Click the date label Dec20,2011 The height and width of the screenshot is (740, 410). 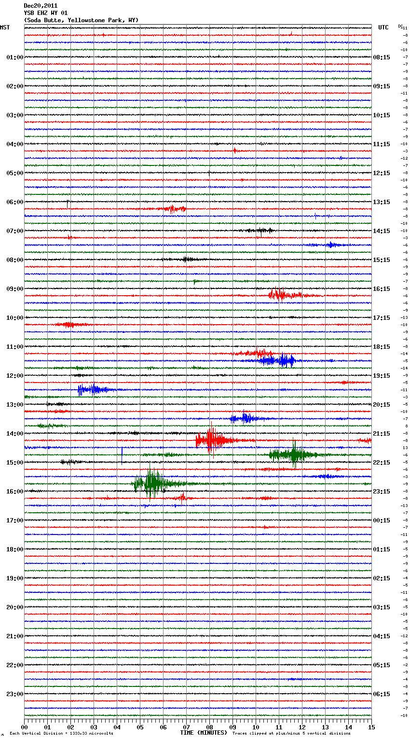(41, 6)
